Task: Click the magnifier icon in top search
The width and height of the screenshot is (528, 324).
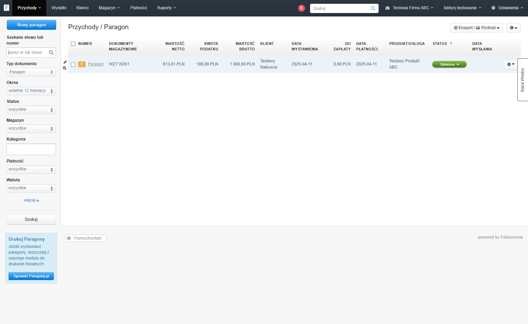Action: pyautogui.click(x=373, y=9)
